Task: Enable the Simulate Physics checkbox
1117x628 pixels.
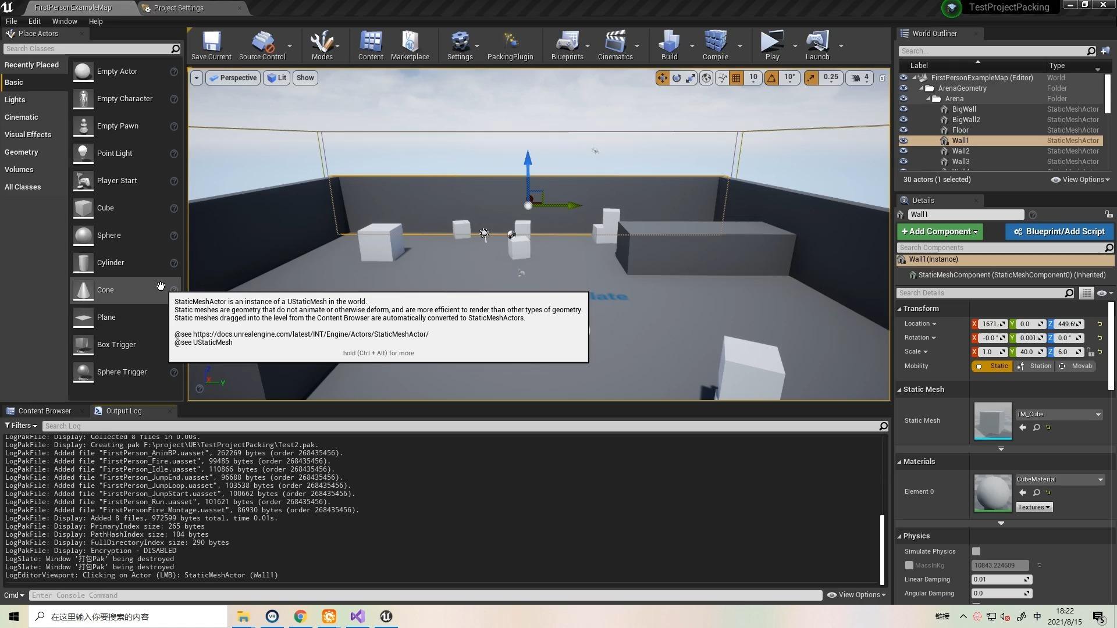Action: tap(977, 551)
